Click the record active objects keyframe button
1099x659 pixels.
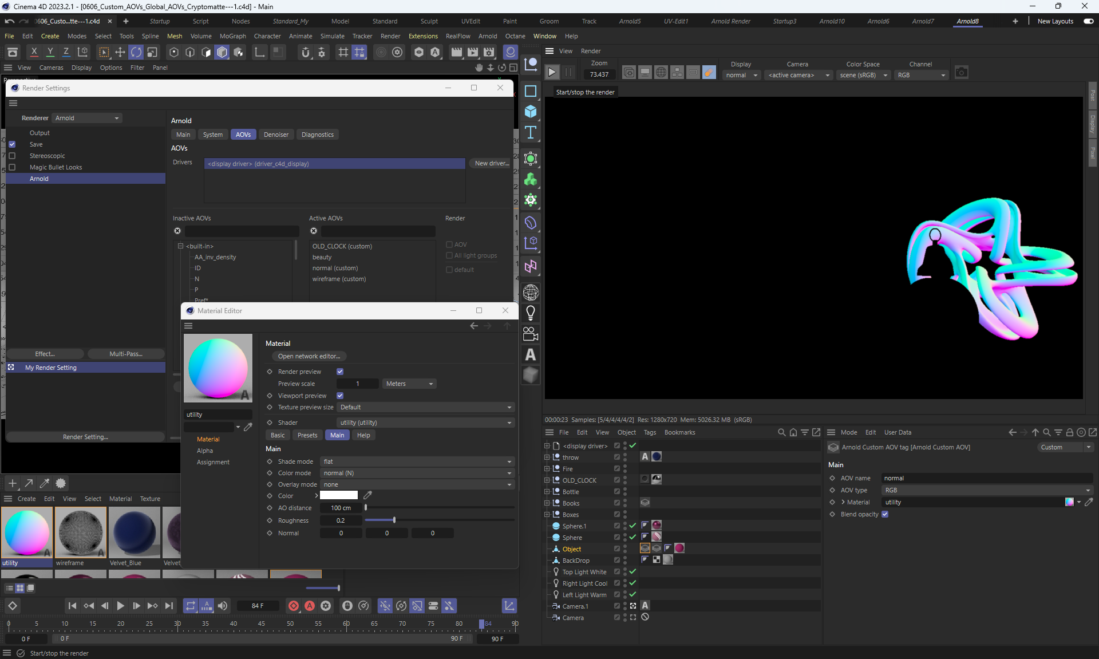click(x=294, y=606)
